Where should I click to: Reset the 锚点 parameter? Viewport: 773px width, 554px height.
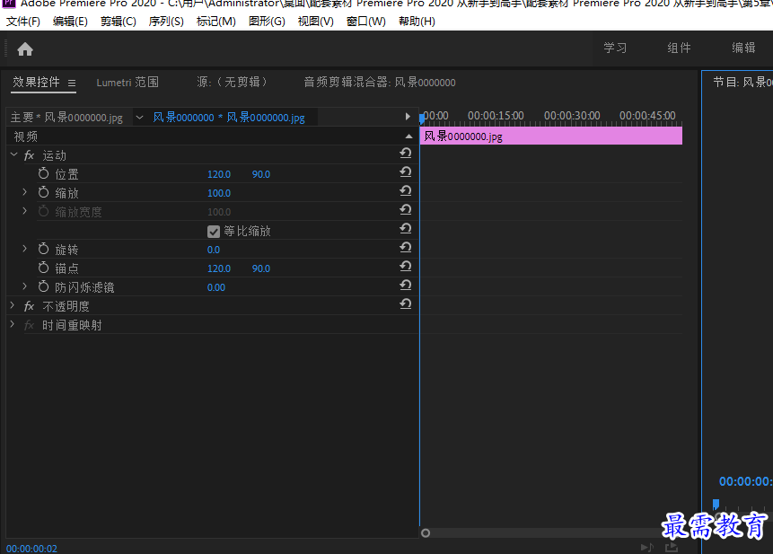[405, 266]
